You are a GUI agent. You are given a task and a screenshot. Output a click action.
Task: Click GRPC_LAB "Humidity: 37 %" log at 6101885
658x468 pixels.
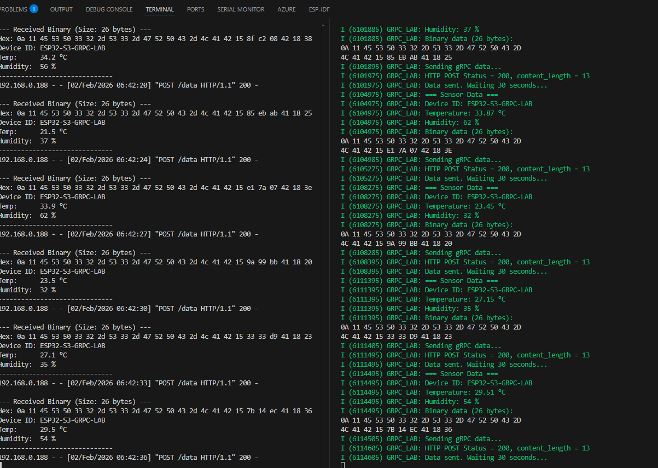point(410,30)
